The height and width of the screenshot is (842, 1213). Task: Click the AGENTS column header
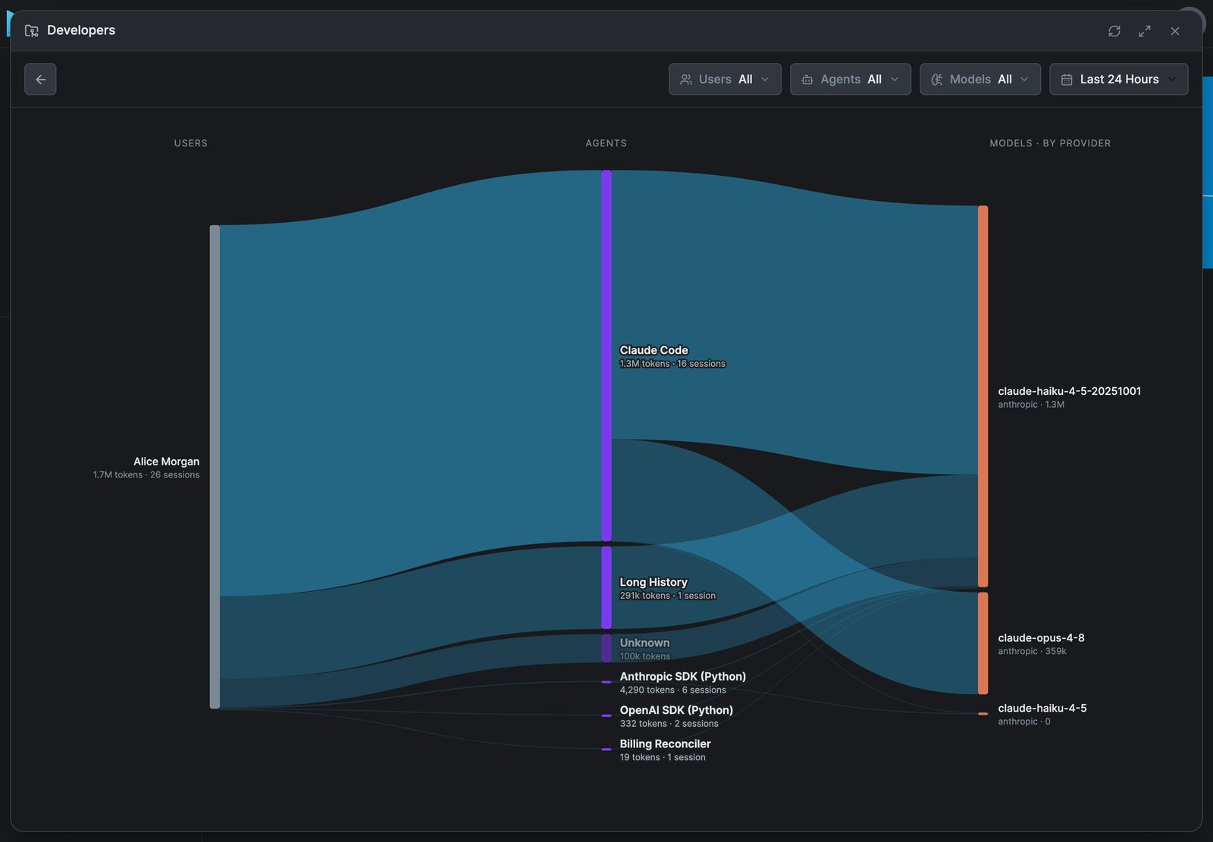click(x=606, y=143)
